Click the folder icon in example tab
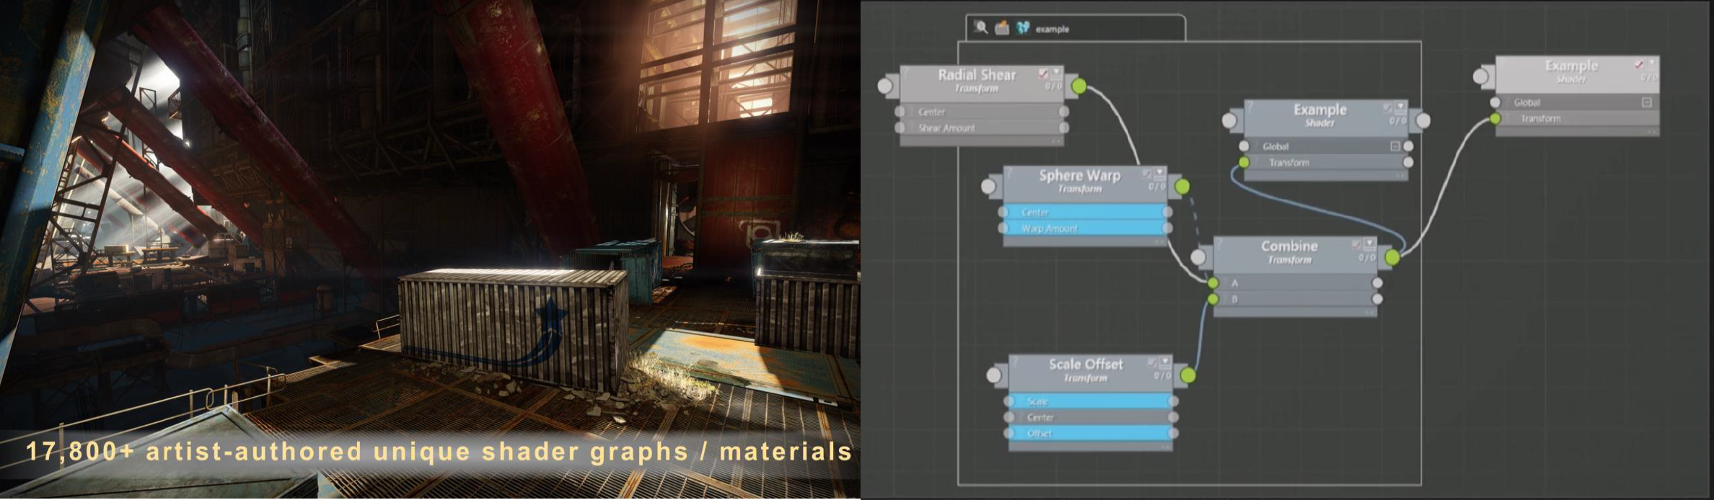Image resolution: width=1714 pixels, height=500 pixels. 1002,28
